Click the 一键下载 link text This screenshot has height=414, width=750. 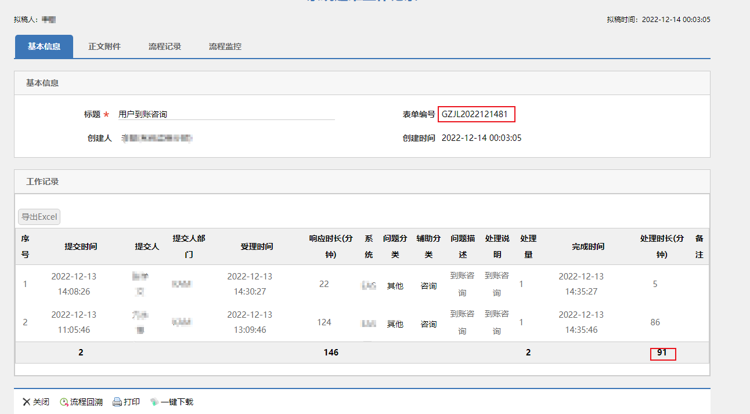[177, 402]
